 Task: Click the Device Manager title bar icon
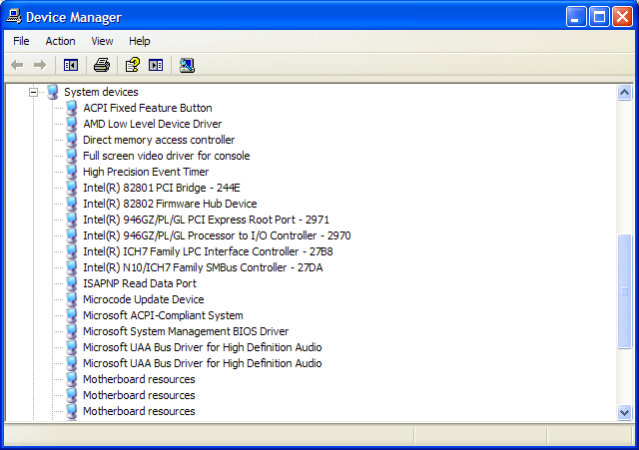[x=13, y=17]
